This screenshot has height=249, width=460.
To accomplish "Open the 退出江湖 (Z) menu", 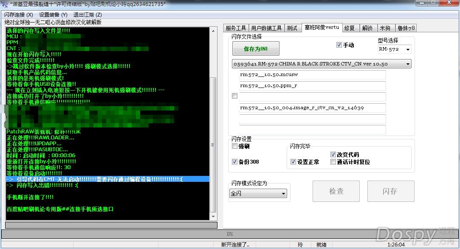I will click(x=87, y=14).
